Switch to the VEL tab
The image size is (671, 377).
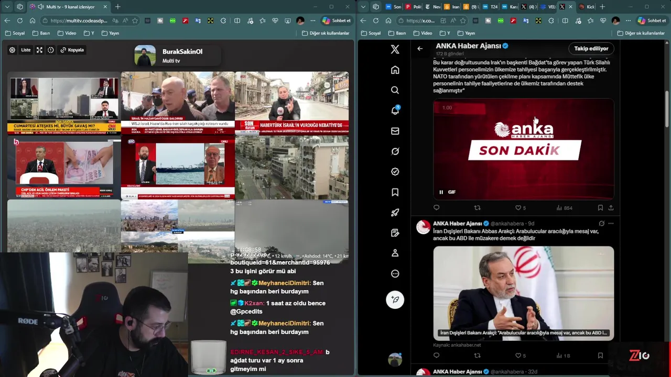click(548, 7)
